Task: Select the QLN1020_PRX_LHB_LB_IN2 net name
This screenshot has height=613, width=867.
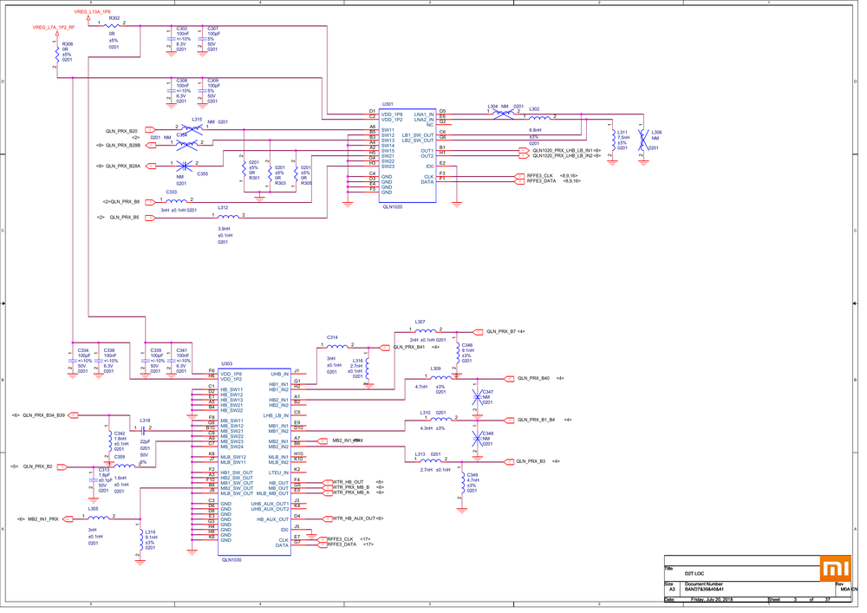Action: coord(563,156)
